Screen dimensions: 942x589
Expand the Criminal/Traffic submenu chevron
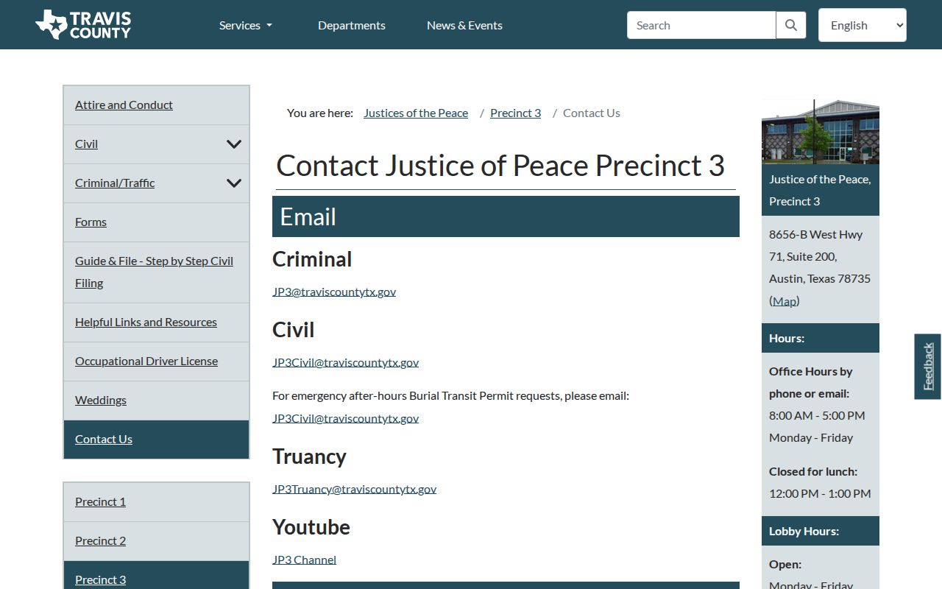tap(234, 183)
